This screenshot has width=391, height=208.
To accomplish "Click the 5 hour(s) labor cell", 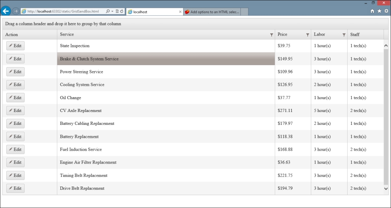I will (x=329, y=110).
